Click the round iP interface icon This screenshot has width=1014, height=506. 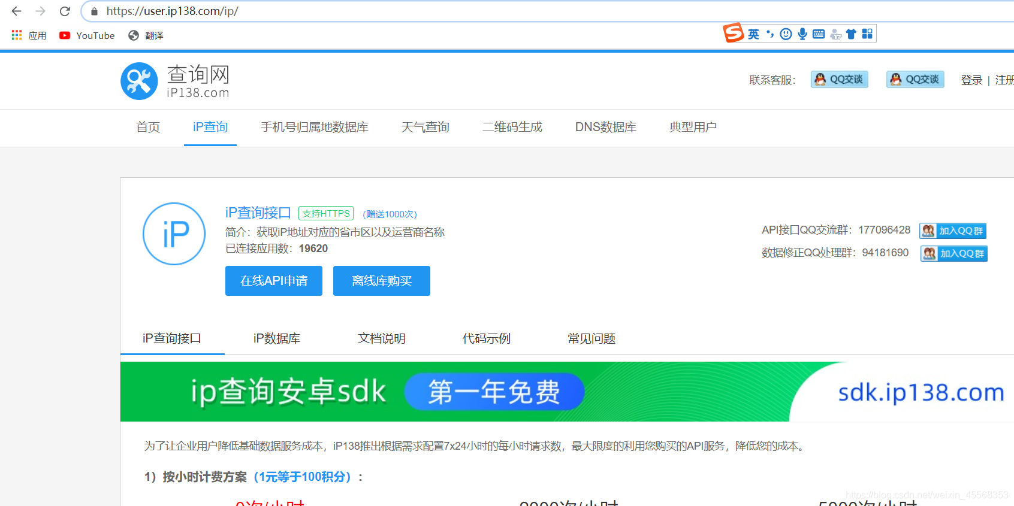pyautogui.click(x=174, y=234)
